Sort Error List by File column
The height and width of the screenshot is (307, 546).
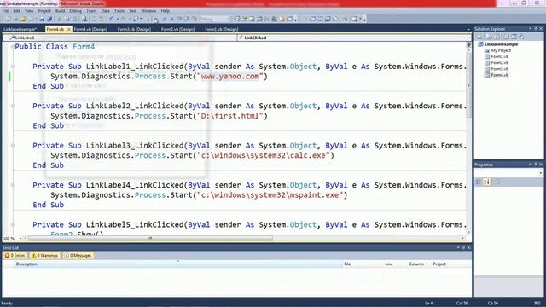click(x=363, y=264)
